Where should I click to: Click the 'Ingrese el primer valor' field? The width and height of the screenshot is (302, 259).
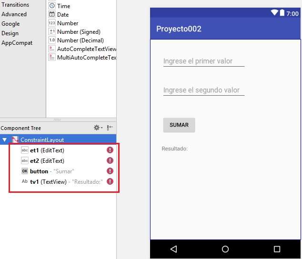[204, 61]
